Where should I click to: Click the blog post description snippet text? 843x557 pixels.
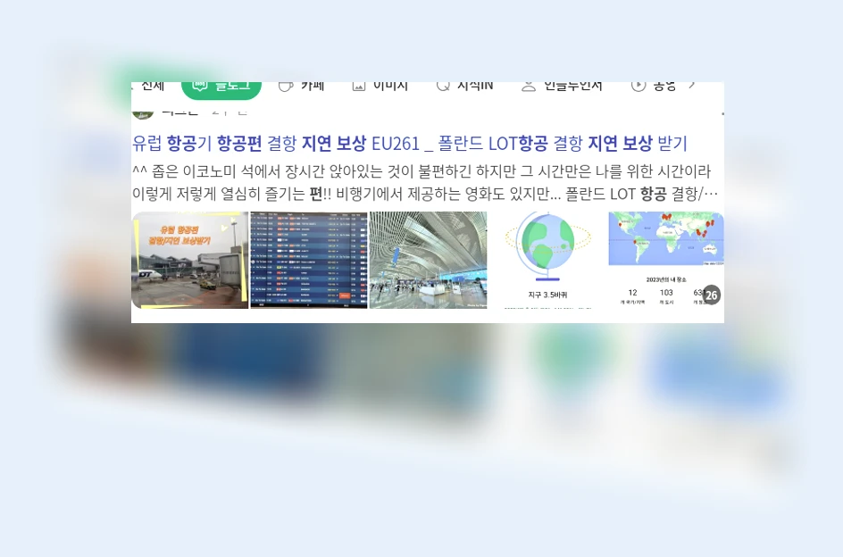click(425, 183)
